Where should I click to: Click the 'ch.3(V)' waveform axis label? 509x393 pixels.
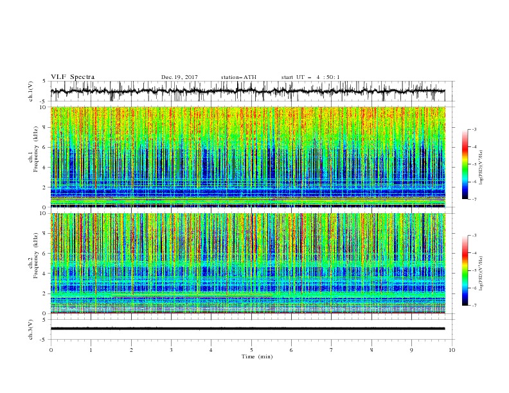pyautogui.click(x=31, y=329)
